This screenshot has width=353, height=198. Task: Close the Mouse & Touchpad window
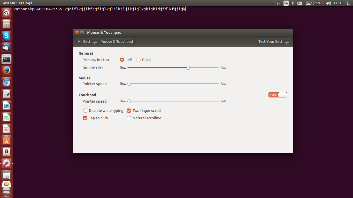[77, 32]
